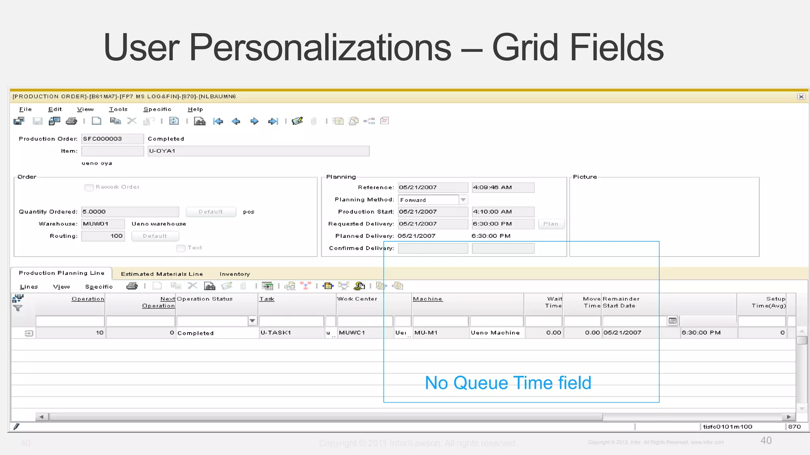
Task: Switch to Estimated Materials Line tab
Action: tap(162, 274)
